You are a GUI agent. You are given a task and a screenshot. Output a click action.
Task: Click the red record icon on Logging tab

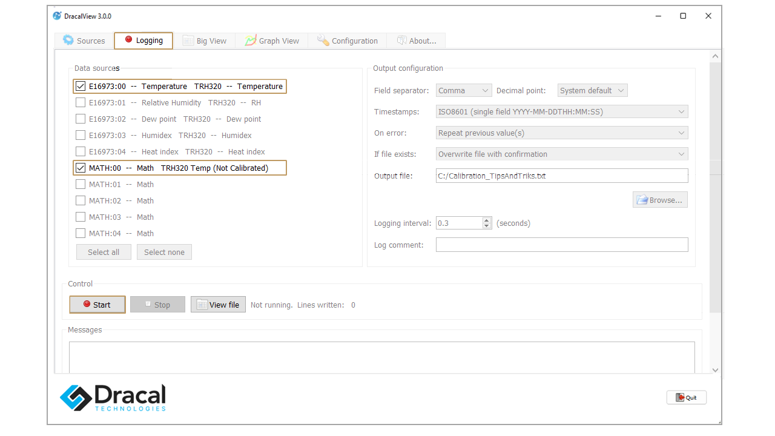(128, 39)
